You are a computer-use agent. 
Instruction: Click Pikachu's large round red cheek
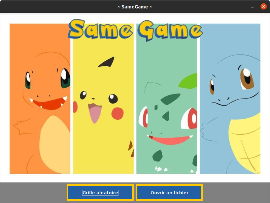117,113
